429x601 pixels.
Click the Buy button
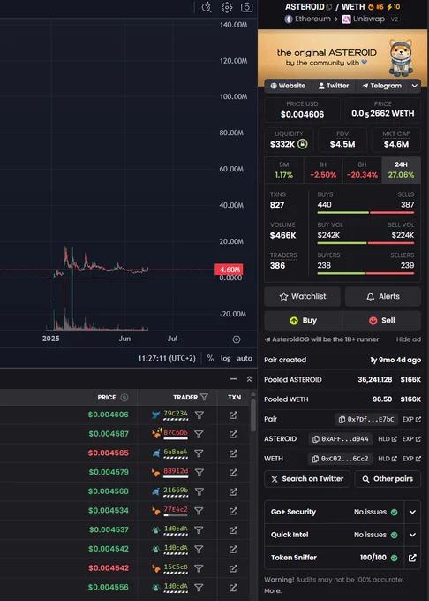pos(303,321)
